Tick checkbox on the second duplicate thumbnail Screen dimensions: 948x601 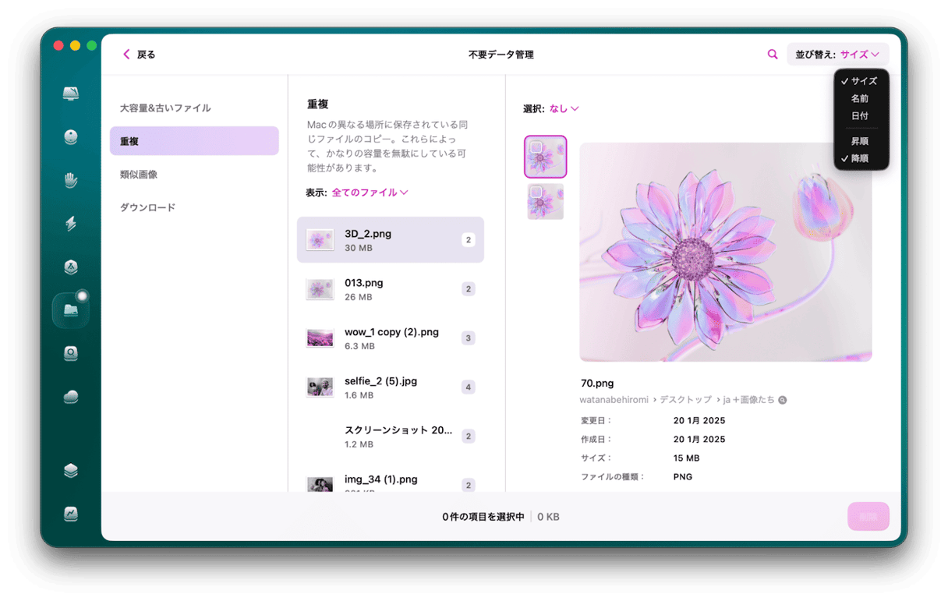tap(536, 191)
